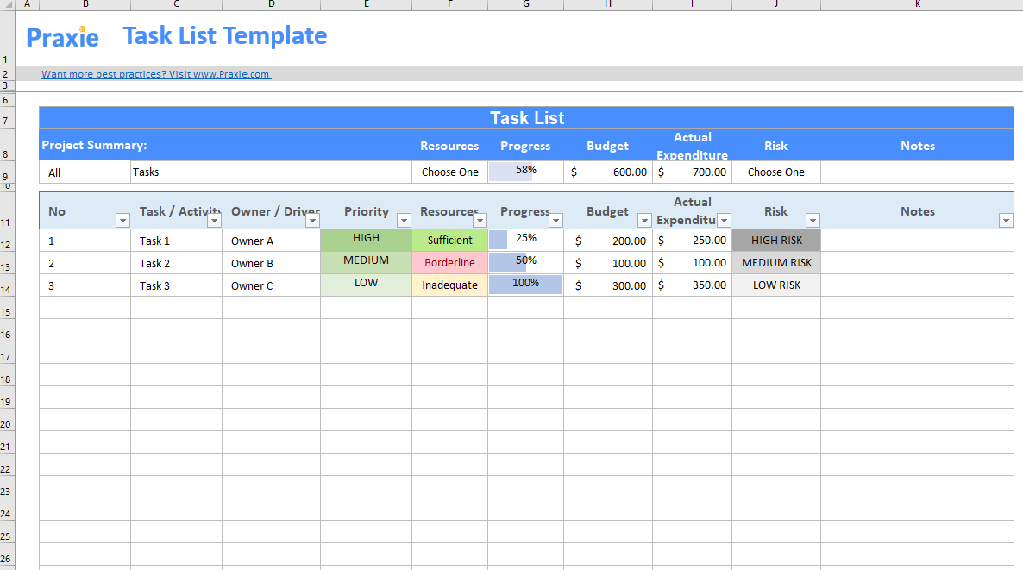Select the 100% progress bar cell

[x=526, y=285]
